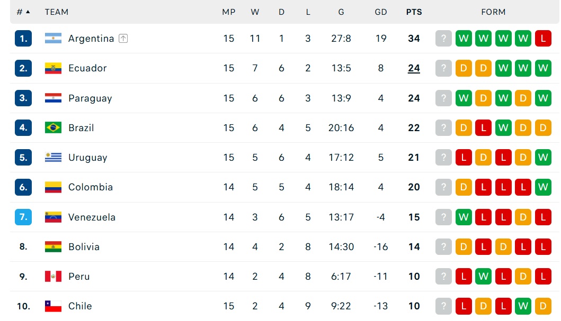Click the Uruguay flag icon
Viewport: 561px width, 321px height.
coord(53,157)
